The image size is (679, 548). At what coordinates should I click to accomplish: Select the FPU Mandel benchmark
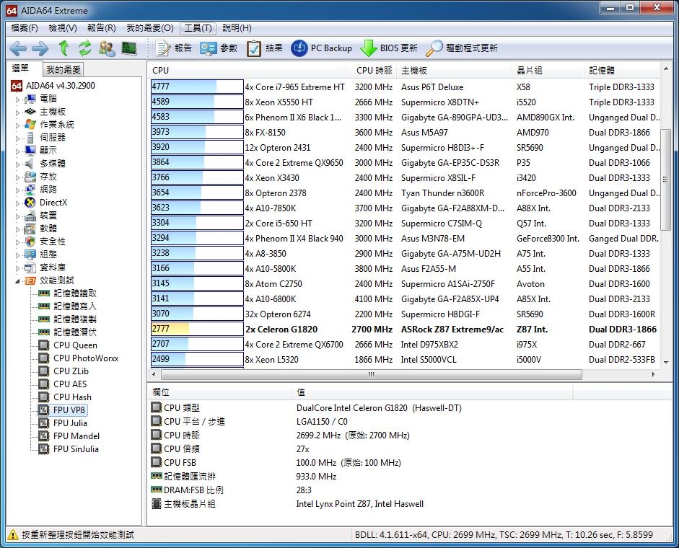(76, 436)
